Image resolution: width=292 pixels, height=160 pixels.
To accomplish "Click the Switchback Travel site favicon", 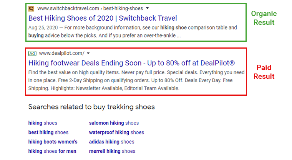I will [31, 8].
